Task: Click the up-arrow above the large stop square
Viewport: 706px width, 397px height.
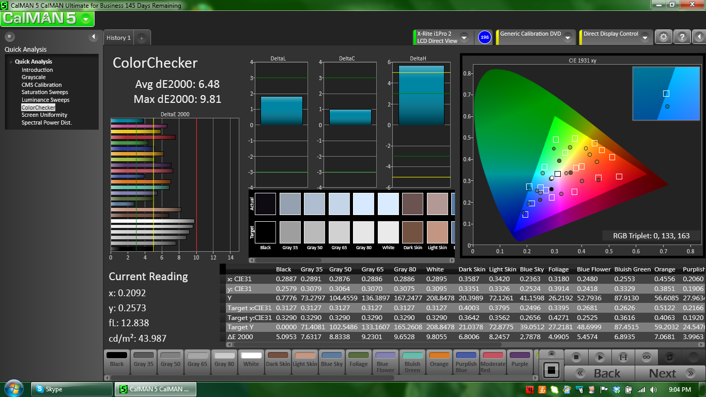Action: tap(551, 354)
